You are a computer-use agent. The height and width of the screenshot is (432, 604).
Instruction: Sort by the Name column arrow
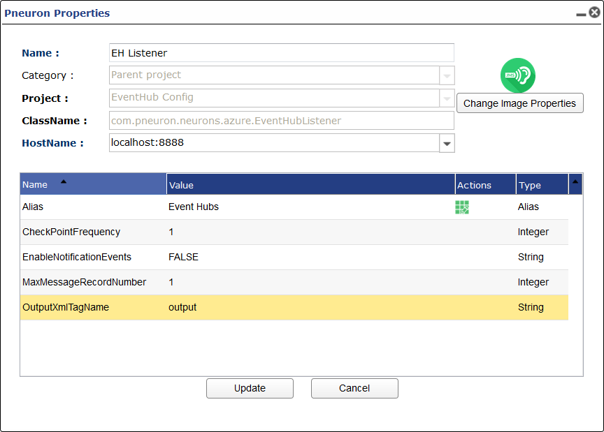pos(64,181)
